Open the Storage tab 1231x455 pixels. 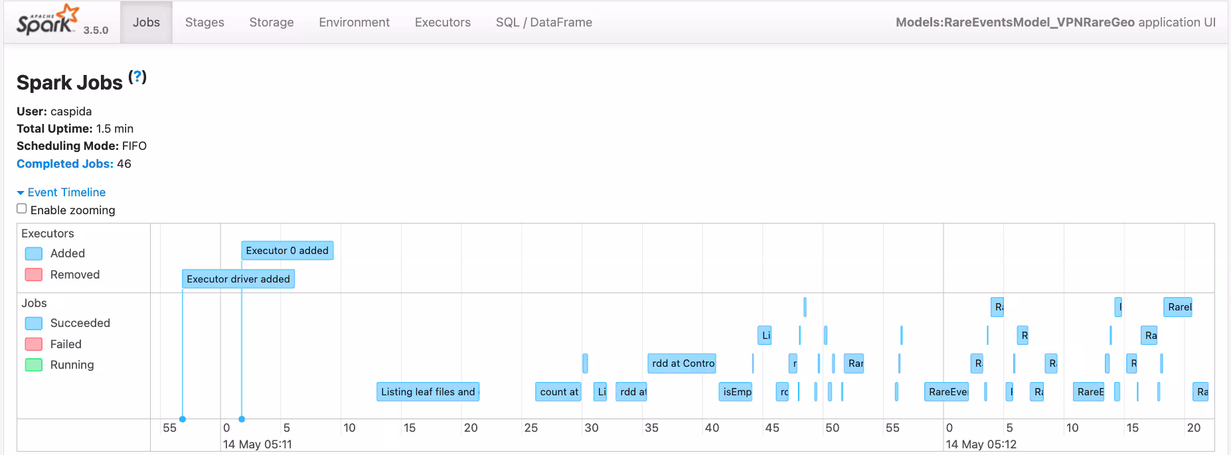point(271,22)
